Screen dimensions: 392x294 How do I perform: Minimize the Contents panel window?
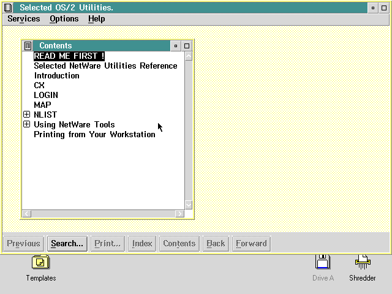point(176,46)
